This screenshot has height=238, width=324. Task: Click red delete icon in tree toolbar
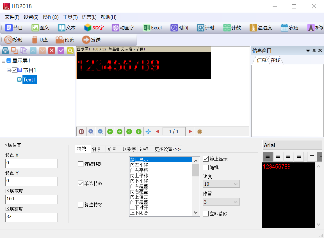[52, 51]
